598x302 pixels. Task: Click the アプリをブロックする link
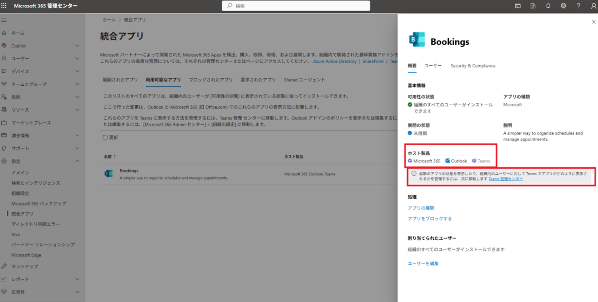(430, 218)
